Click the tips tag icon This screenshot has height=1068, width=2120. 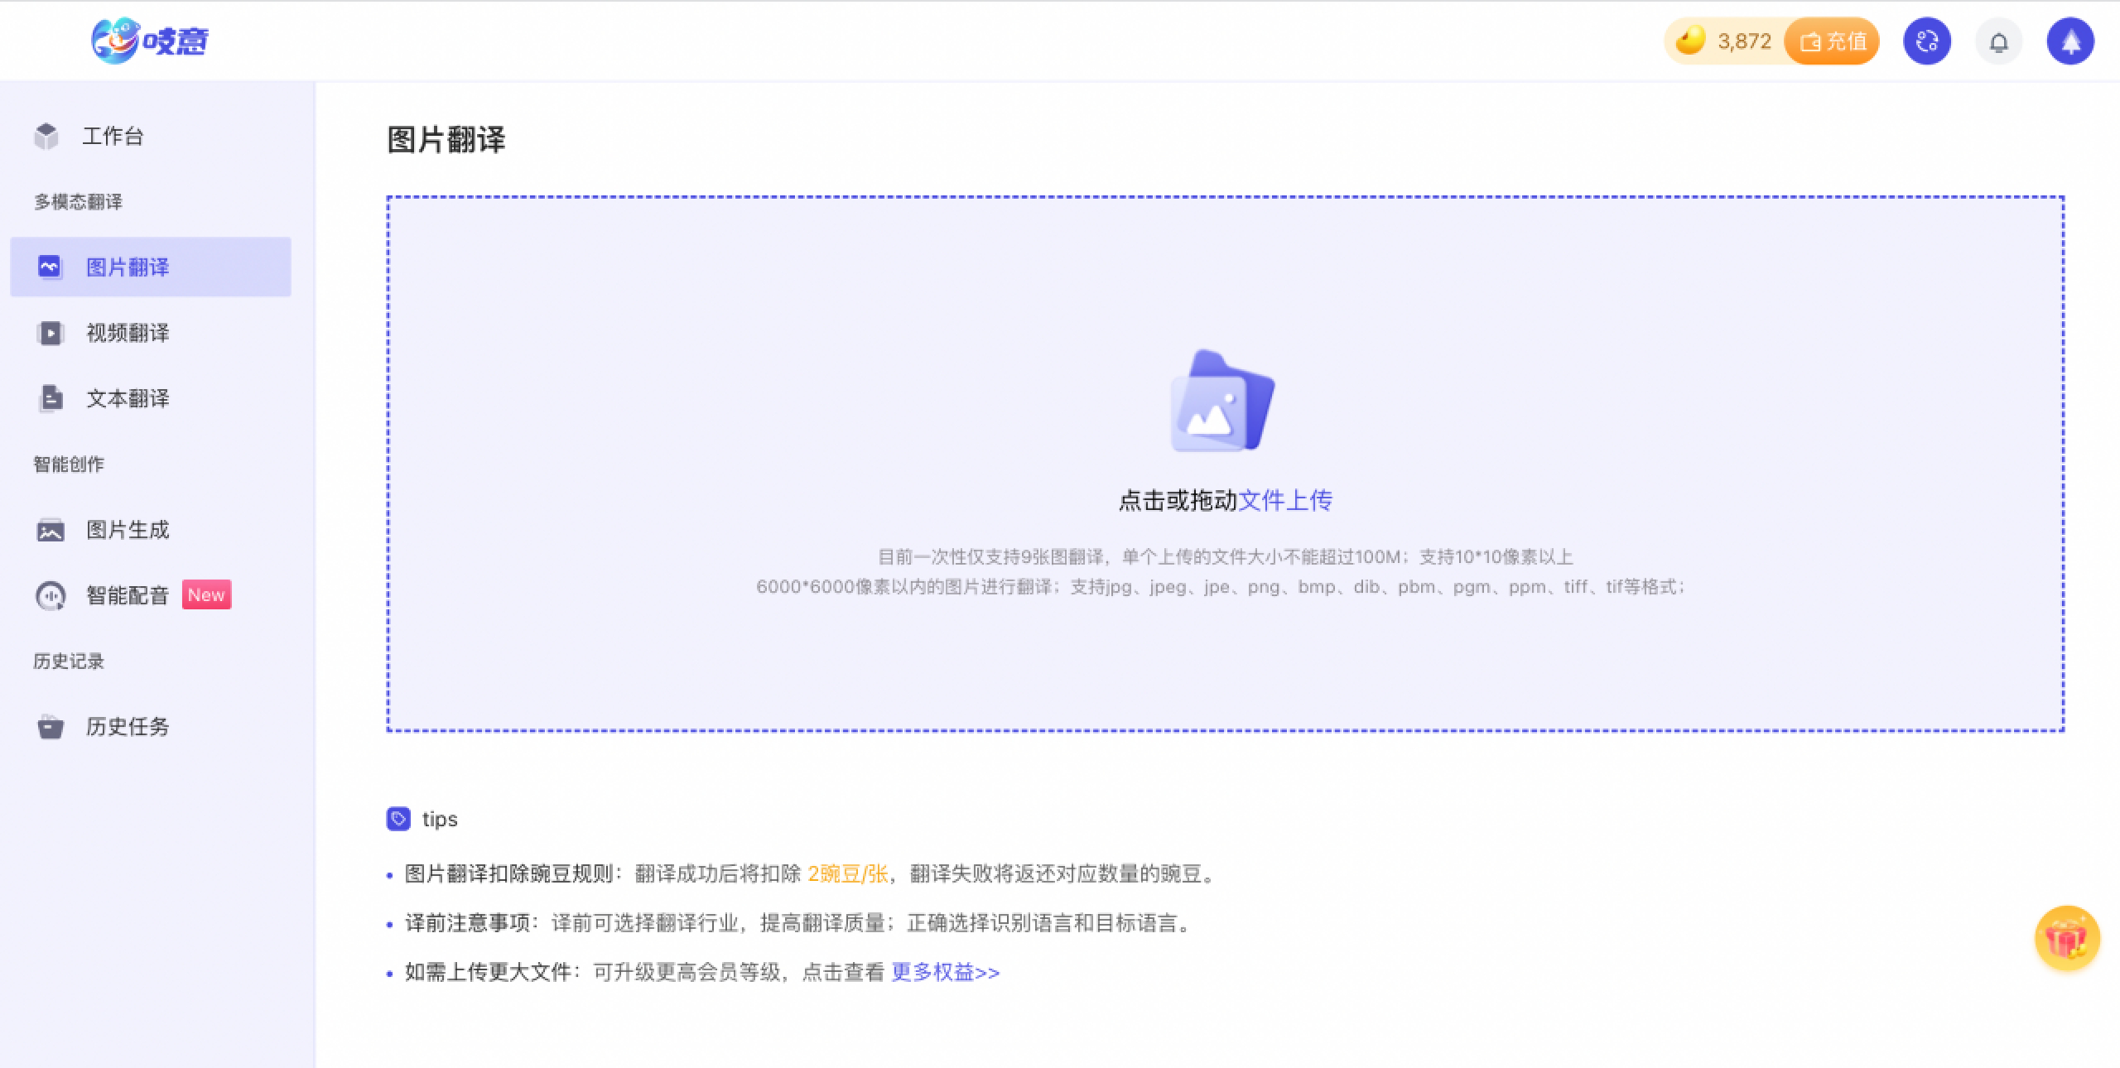coord(398,819)
